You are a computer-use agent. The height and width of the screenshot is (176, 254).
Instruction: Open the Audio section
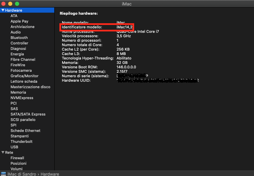[16, 32]
